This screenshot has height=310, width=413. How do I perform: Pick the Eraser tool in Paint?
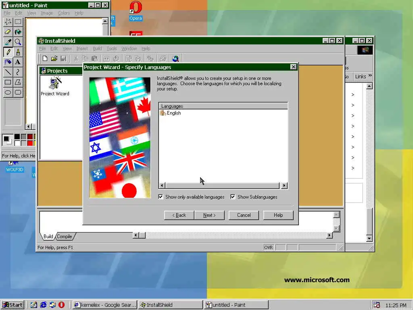(8, 32)
